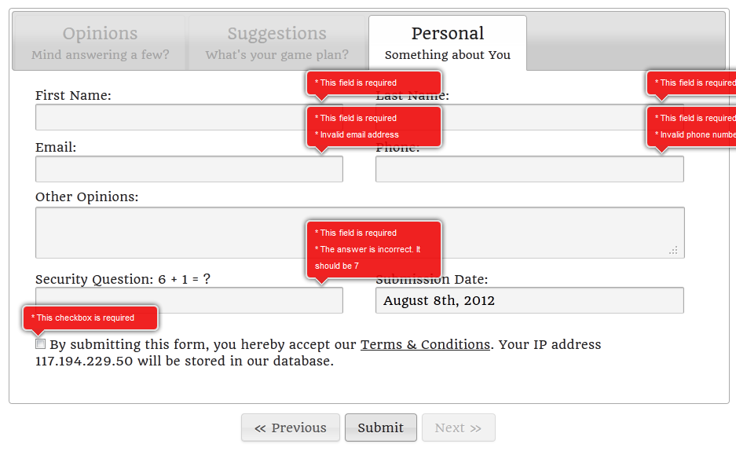Open the Suggestions tab
This screenshot has height=459, width=736.
277,42
